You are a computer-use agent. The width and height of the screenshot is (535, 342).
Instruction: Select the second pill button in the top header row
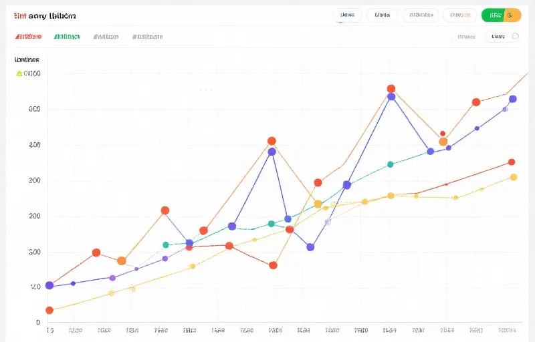(382, 15)
